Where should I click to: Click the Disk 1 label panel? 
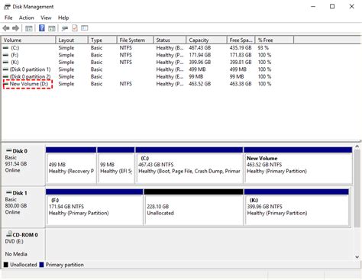point(24,208)
